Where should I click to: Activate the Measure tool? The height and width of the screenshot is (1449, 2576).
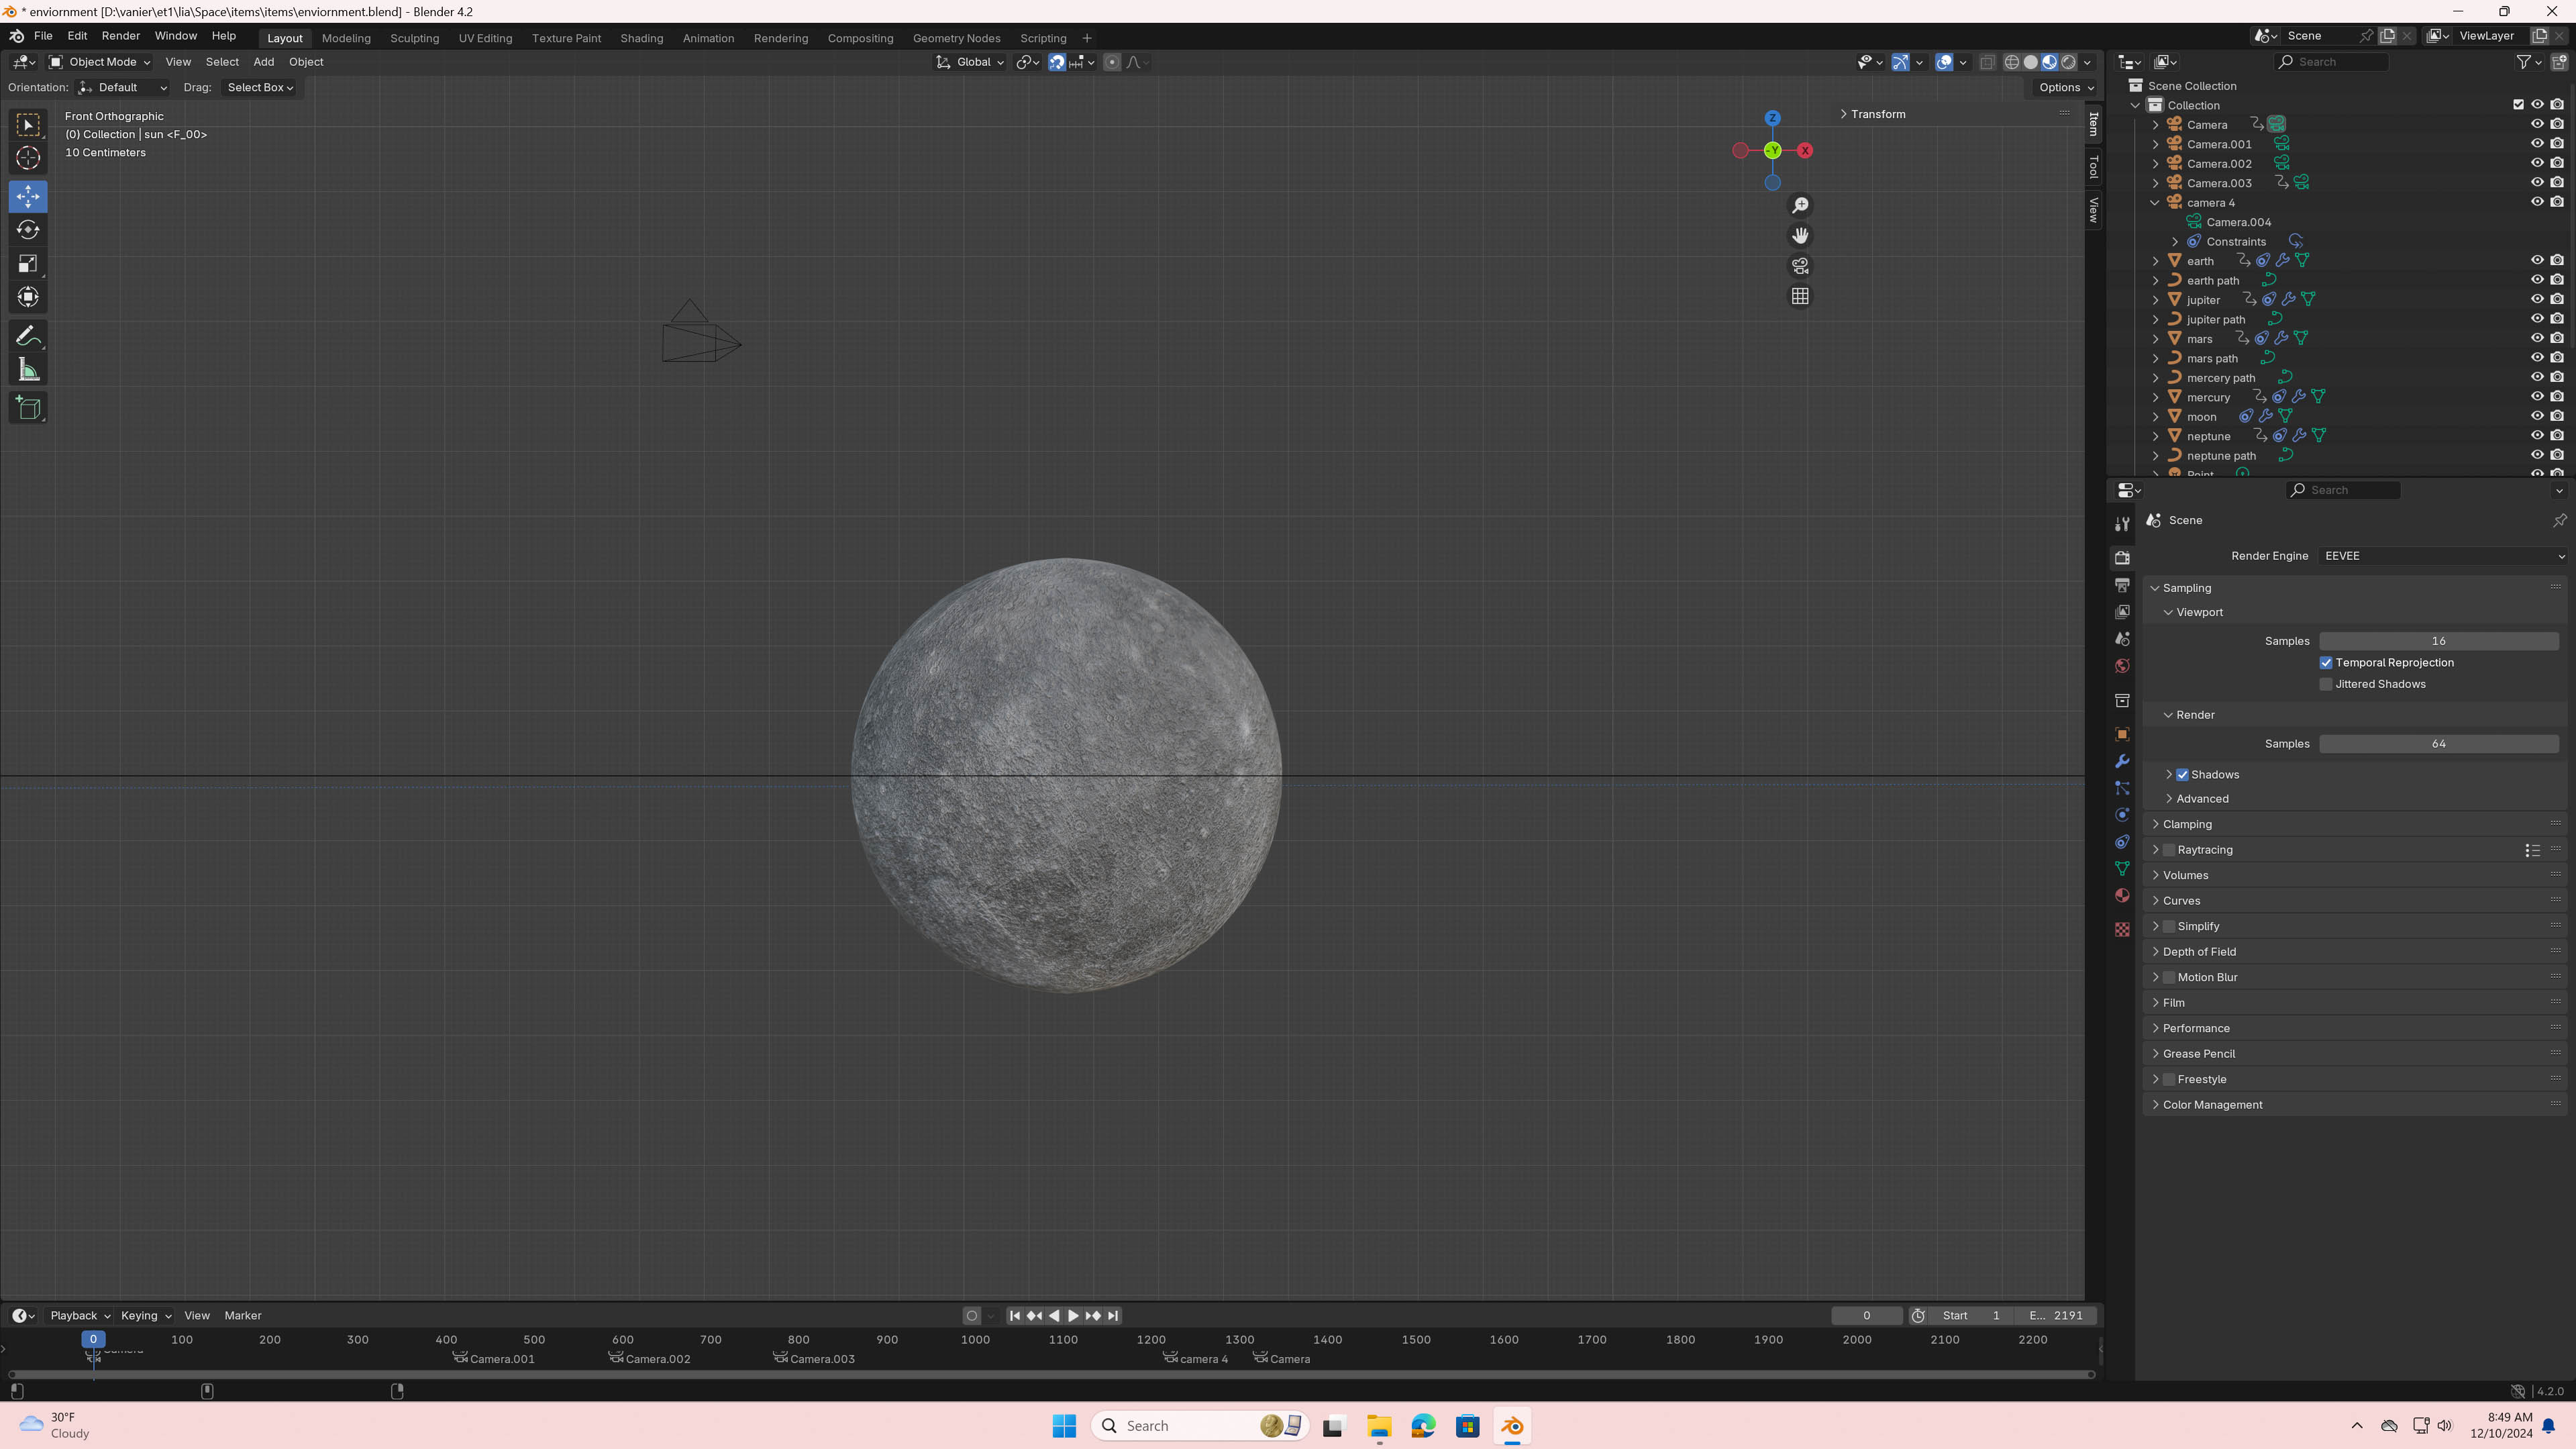28,371
